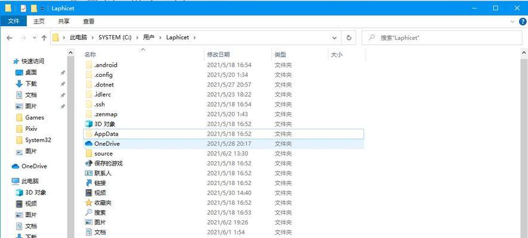Go forward with the forward arrow

pos(23,38)
